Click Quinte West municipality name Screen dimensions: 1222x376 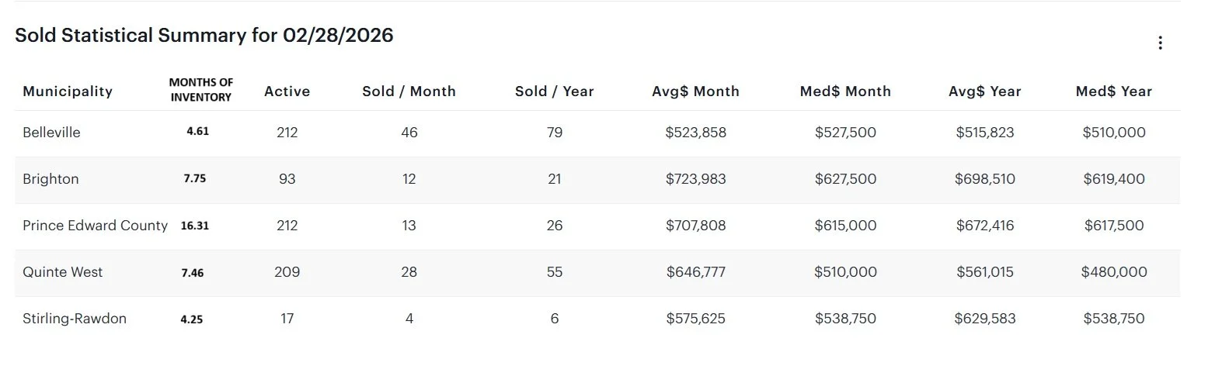(x=62, y=272)
